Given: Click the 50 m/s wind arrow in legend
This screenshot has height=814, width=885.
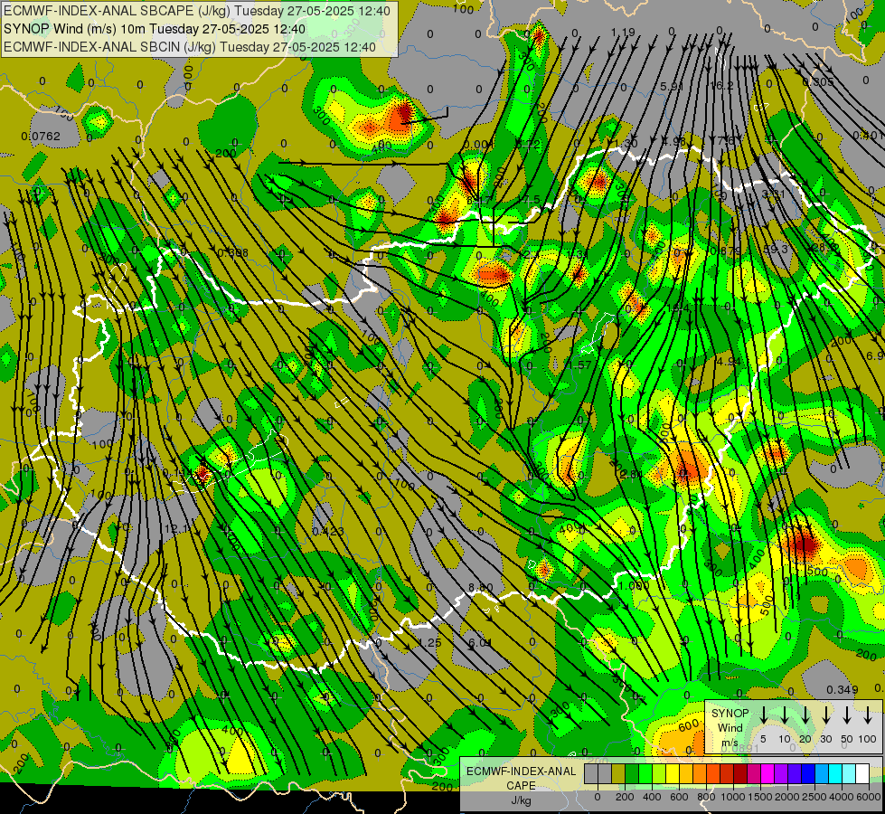Looking at the screenshot, I should click(847, 715).
